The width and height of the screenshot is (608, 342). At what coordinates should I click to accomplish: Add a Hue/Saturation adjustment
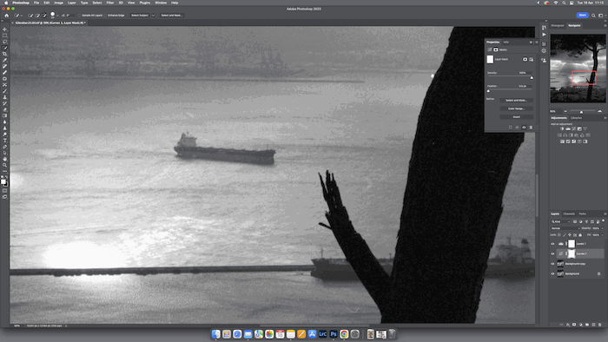559,135
